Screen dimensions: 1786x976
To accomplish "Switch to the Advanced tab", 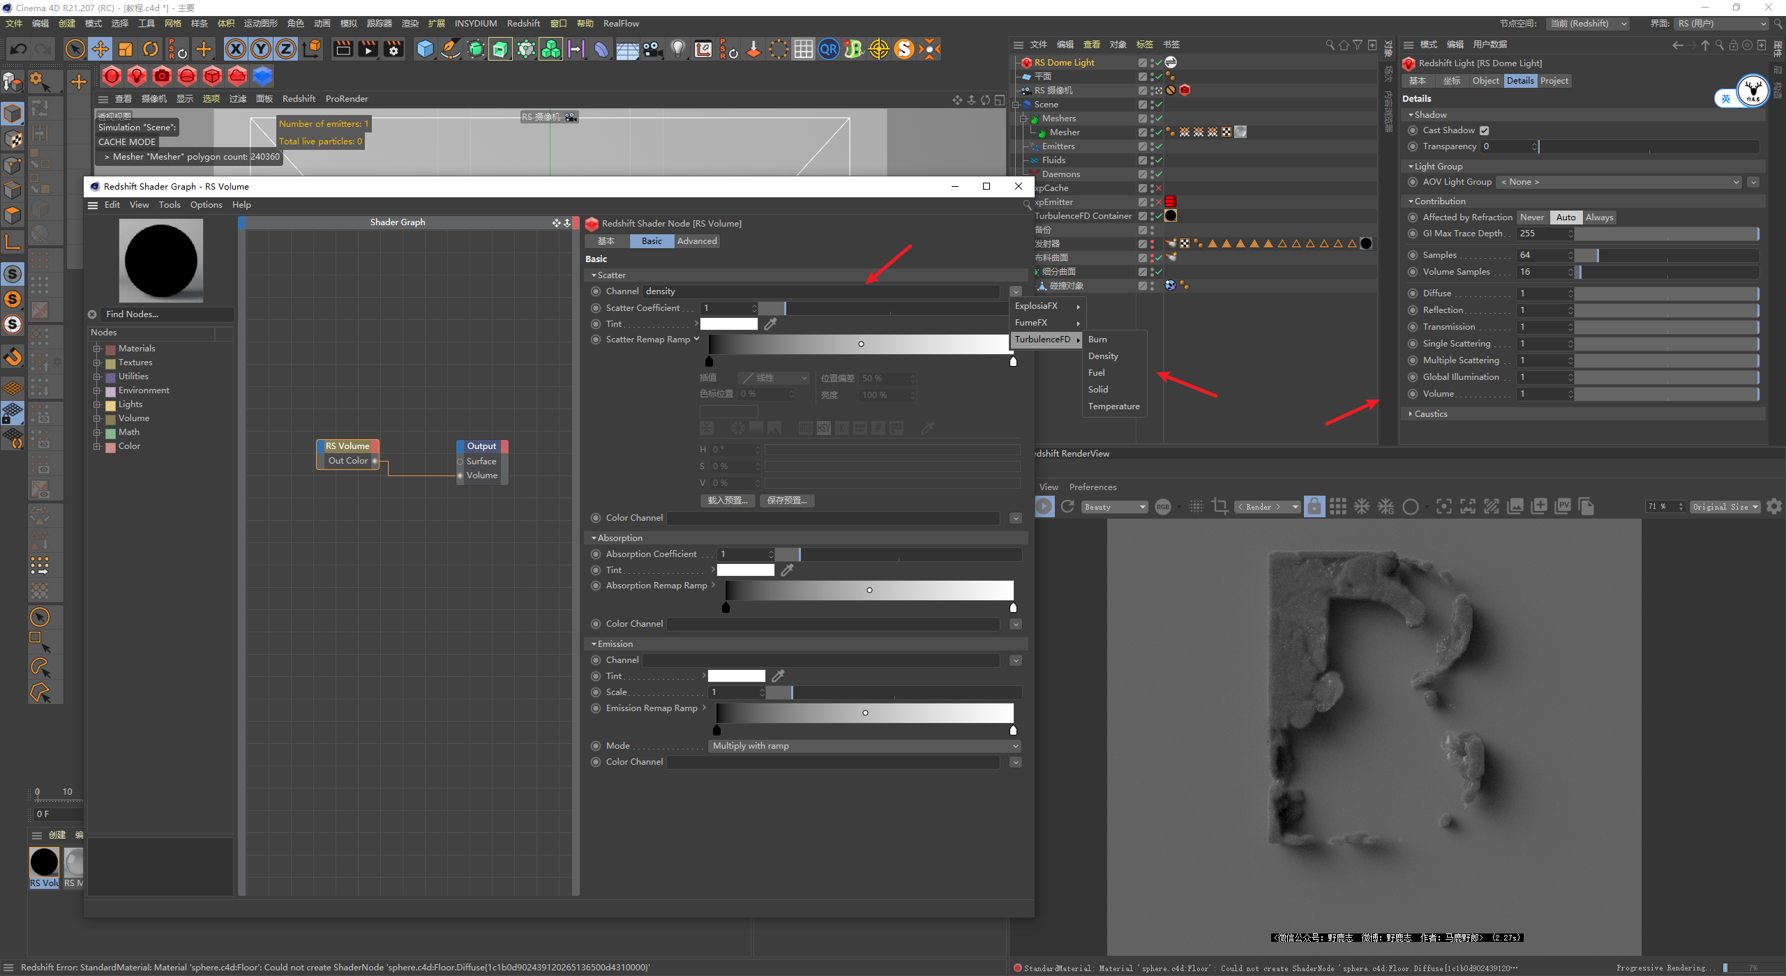I will pyautogui.click(x=696, y=241).
